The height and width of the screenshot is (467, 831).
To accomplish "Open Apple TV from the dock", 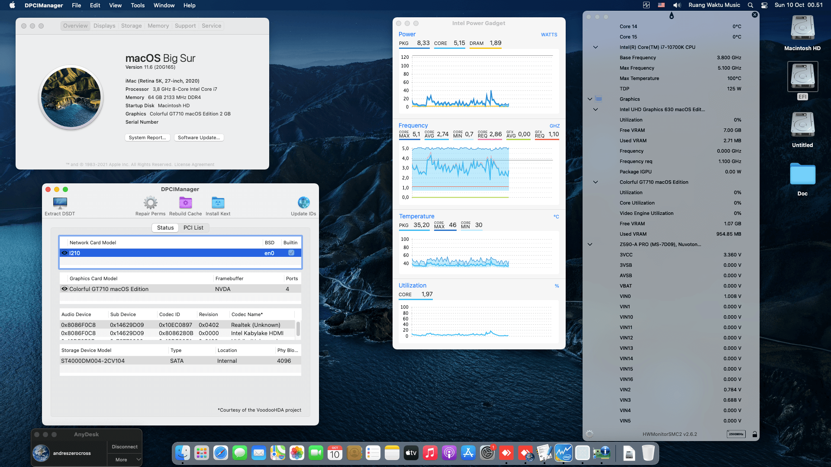I will pyautogui.click(x=411, y=453).
